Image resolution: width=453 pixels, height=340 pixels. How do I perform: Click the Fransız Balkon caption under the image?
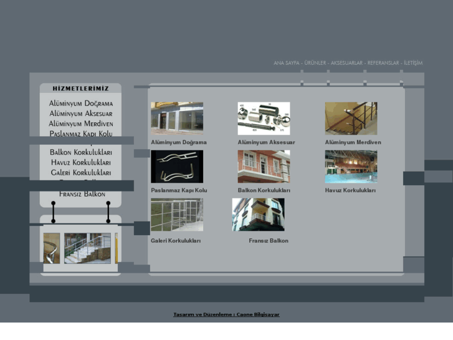click(x=269, y=241)
